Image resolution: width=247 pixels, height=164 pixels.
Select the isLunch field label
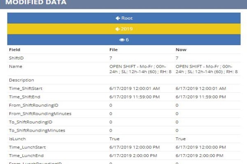coord(17,139)
